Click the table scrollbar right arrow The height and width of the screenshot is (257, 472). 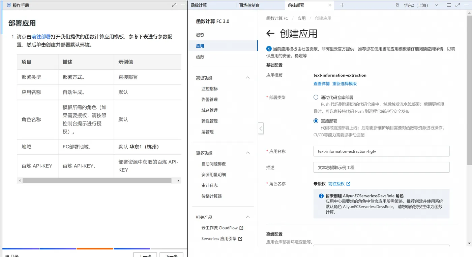(x=179, y=181)
